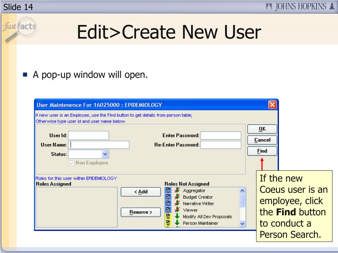Select the Aggregator role in the list

pos(194,191)
